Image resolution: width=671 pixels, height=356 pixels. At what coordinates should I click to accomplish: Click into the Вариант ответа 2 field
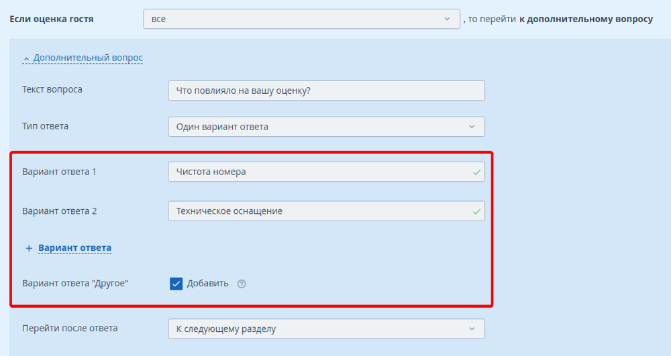click(x=319, y=211)
